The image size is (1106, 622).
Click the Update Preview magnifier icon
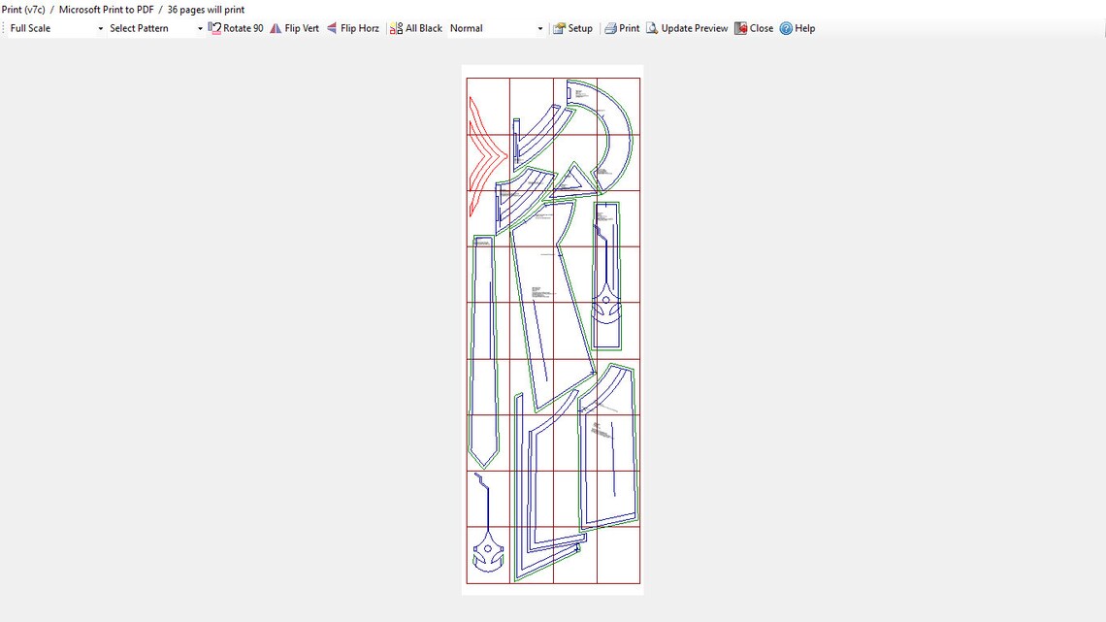[652, 28]
